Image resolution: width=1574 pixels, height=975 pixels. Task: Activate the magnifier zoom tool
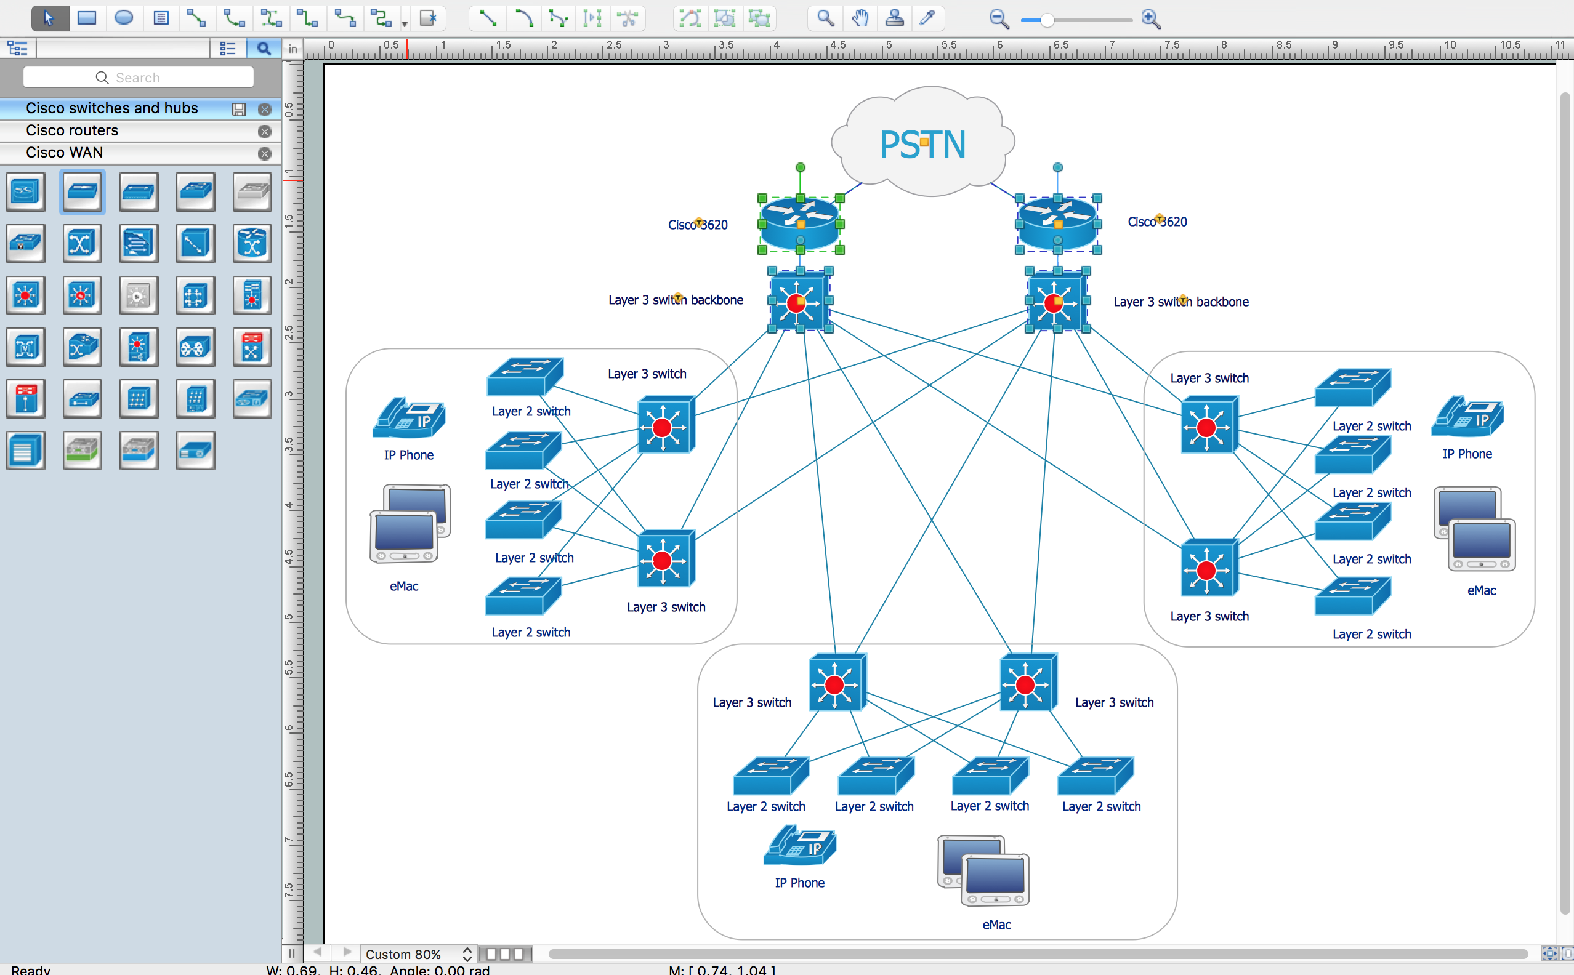point(825,18)
